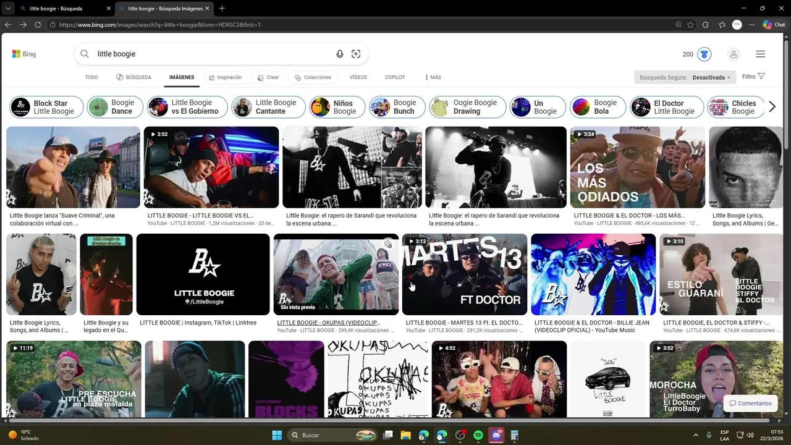
Task: Open the Colecciones tab
Action: click(313, 77)
